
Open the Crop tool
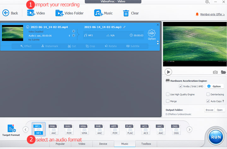click(x=90, y=46)
